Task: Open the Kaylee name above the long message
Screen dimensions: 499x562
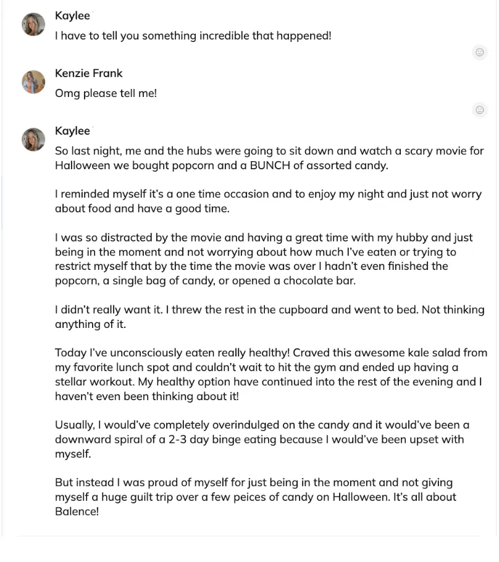Action: point(72,131)
